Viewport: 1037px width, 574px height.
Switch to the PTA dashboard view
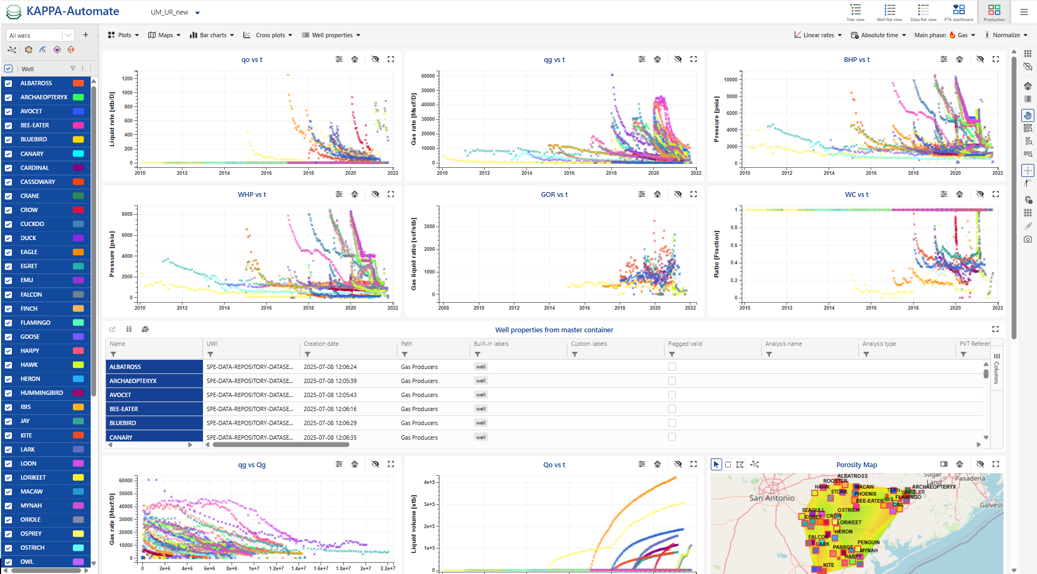(959, 12)
